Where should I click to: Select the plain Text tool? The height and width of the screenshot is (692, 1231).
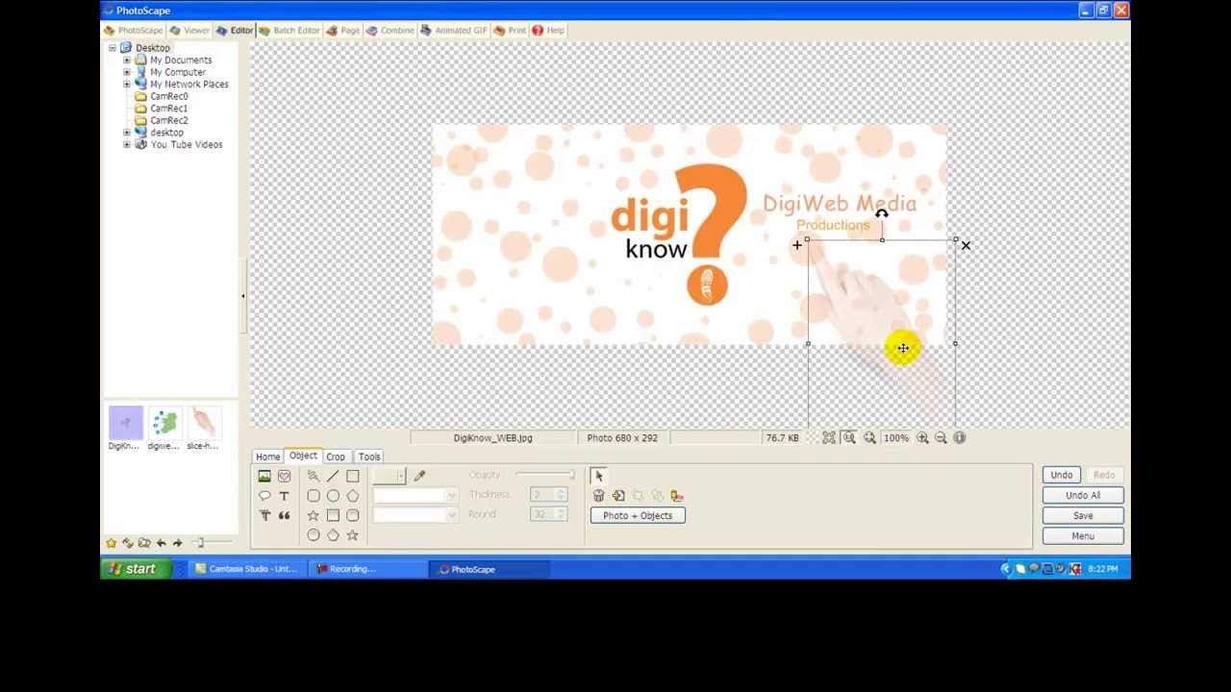[284, 496]
